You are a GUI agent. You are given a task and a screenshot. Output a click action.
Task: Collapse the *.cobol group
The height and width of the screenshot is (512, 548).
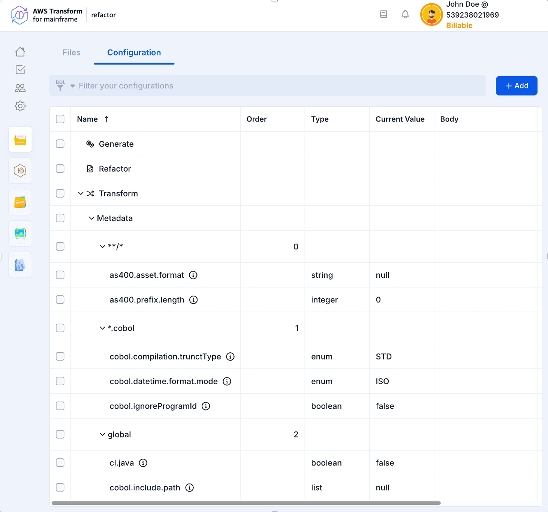(x=102, y=328)
